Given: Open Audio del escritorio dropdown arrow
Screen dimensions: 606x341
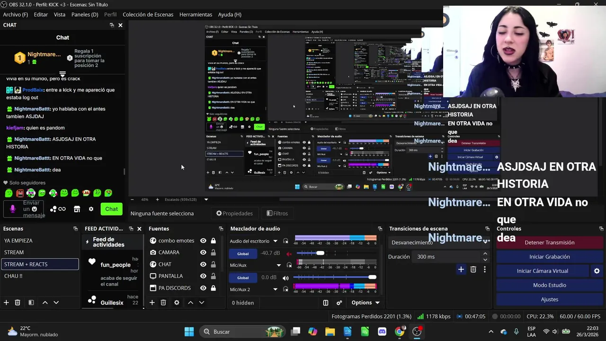Looking at the screenshot, I should [x=275, y=242].
